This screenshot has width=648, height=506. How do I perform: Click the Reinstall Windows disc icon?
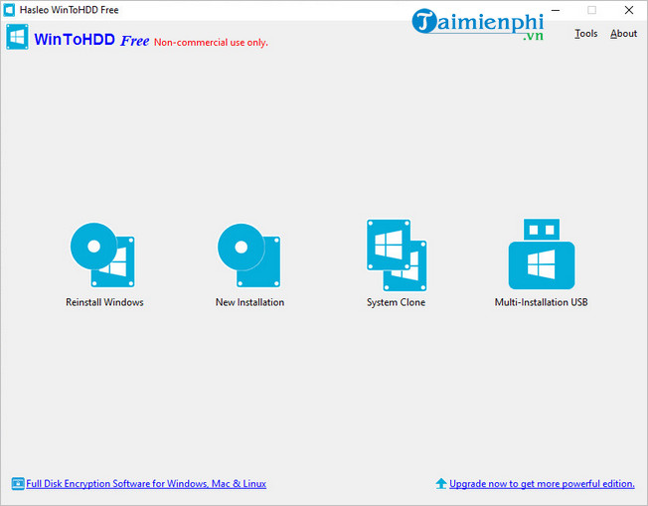102,255
